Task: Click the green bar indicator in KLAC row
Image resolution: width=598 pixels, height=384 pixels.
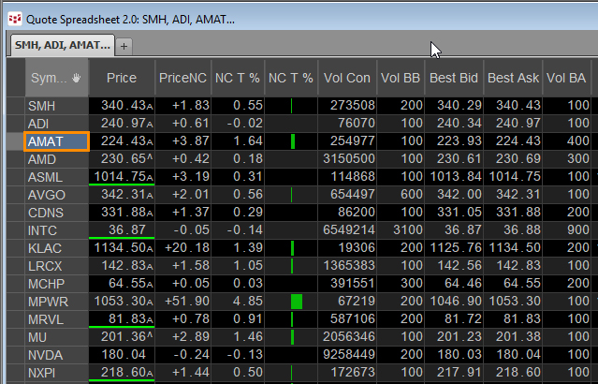Action: [x=292, y=248]
